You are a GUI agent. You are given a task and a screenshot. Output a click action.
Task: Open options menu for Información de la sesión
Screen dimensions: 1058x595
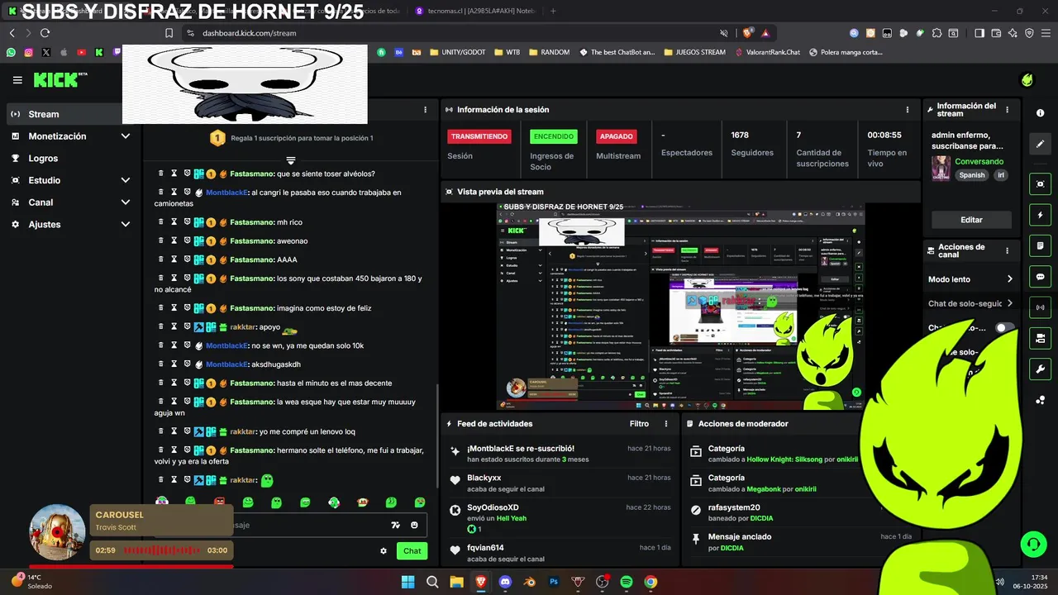908,109
